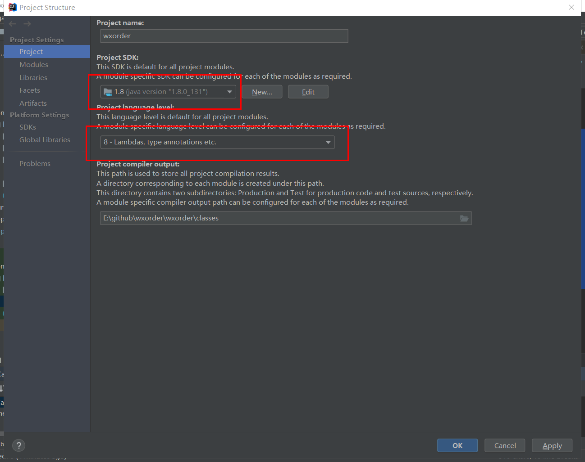
Task: Click the New... SDK button
Action: (262, 92)
